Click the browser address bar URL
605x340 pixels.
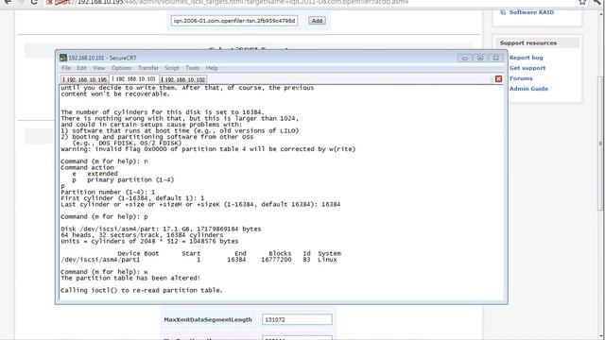pyautogui.click(x=242, y=2)
